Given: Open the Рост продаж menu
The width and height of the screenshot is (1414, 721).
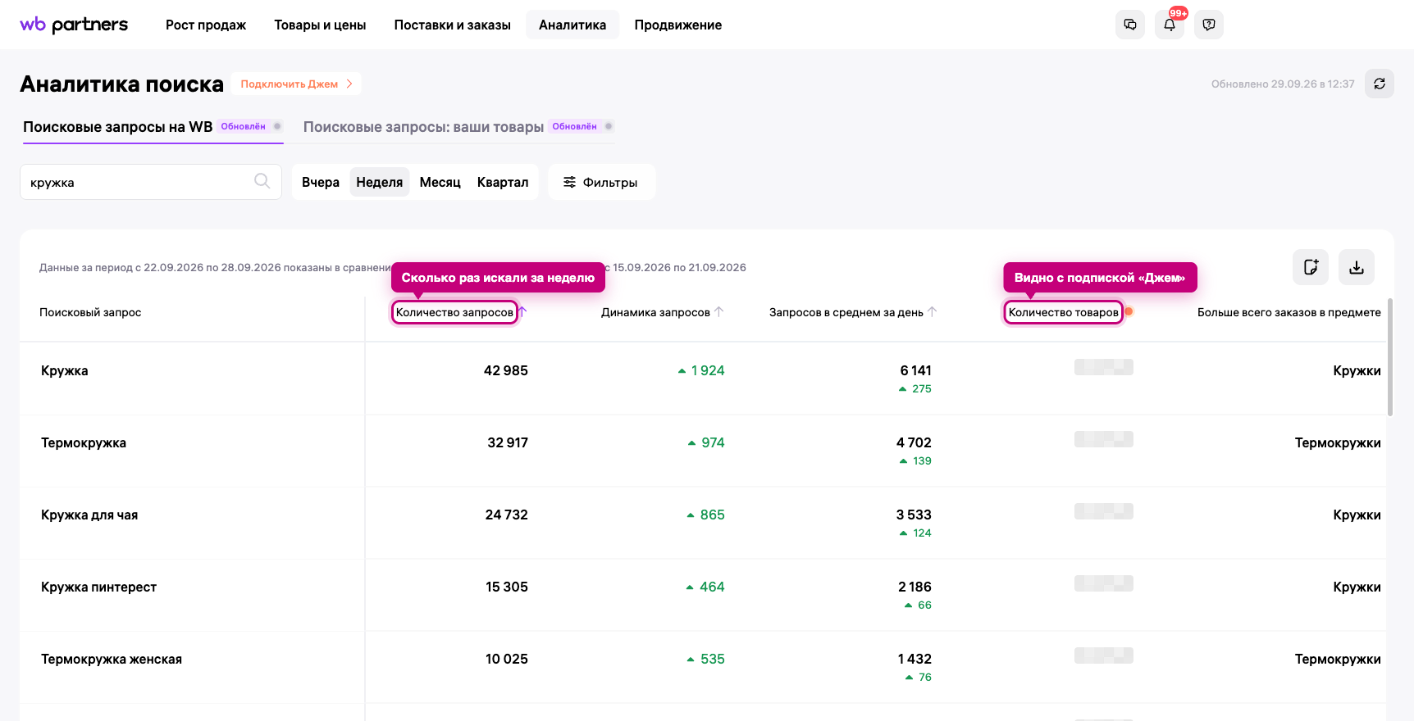Looking at the screenshot, I should [206, 25].
